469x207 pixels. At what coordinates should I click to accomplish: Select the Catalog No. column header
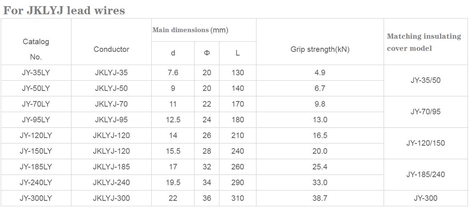[x=36, y=49]
